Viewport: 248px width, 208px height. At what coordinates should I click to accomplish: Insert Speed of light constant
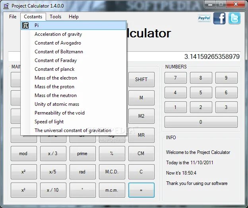point(74,122)
